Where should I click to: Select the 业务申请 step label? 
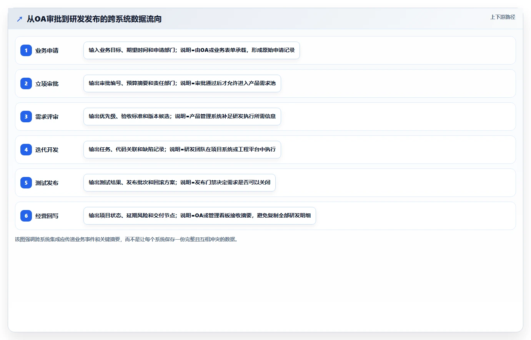pos(47,51)
